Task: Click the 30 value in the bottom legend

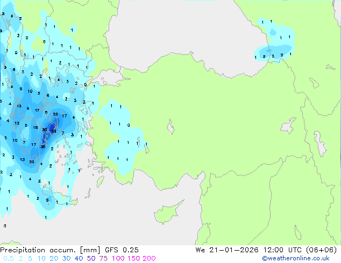Action: point(66,259)
